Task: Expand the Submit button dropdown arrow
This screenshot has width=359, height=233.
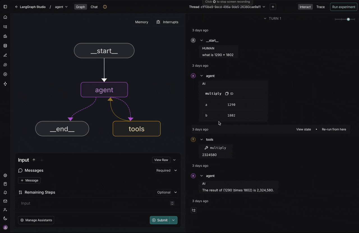Action: point(173,220)
